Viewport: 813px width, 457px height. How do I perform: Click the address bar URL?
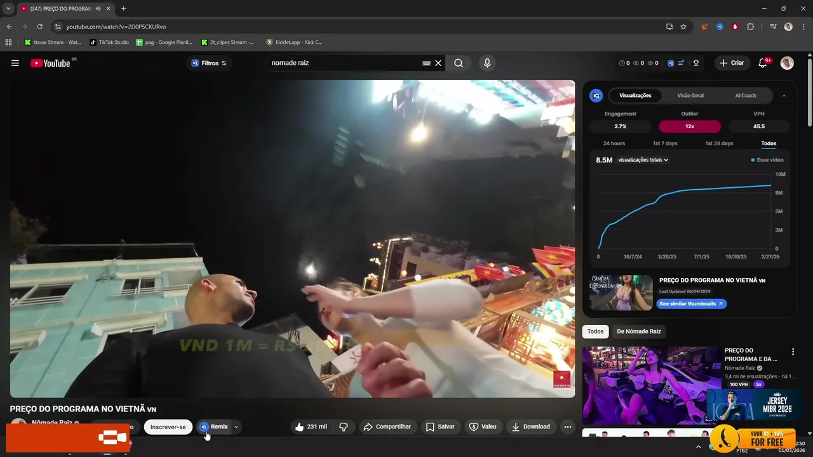[x=116, y=27]
